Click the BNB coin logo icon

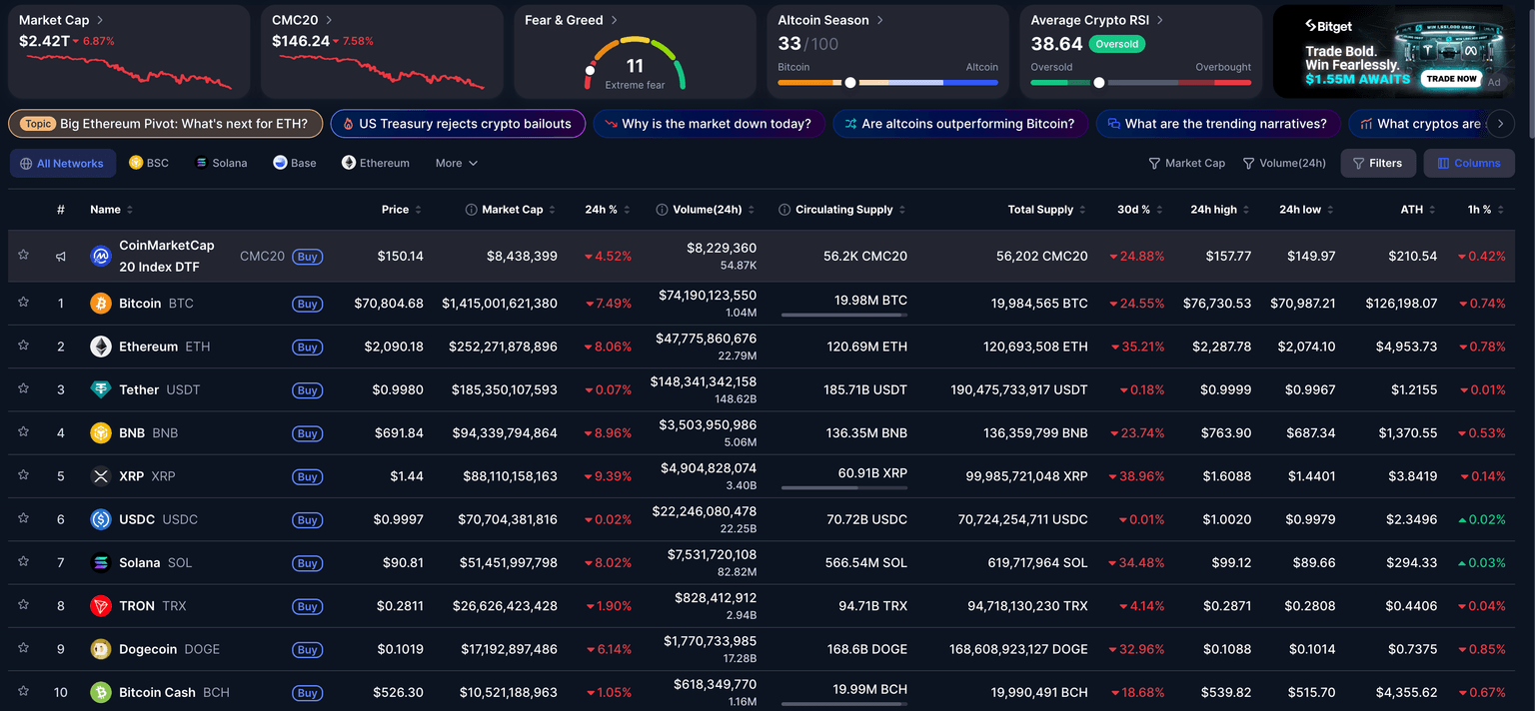[x=101, y=433]
